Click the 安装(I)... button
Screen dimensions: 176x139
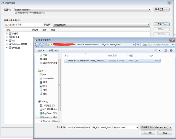162,24
